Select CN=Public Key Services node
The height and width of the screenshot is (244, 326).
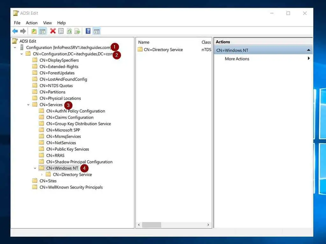tap(67, 149)
